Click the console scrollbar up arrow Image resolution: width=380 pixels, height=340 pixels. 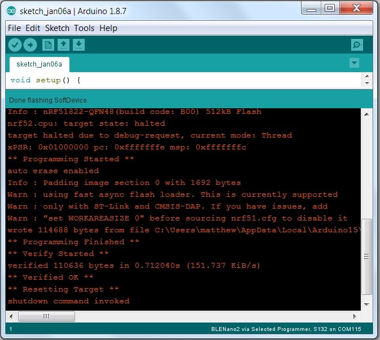(367, 114)
